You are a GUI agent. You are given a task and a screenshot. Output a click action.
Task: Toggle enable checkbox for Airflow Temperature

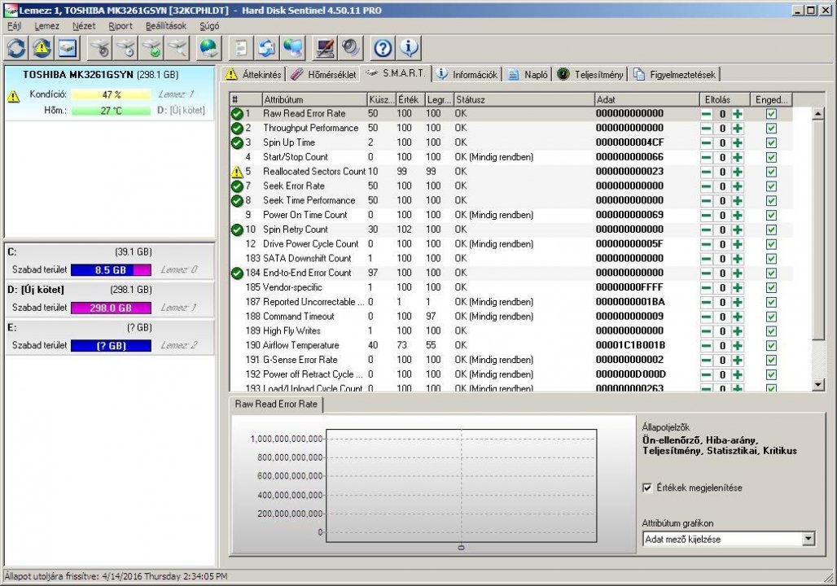(x=771, y=345)
